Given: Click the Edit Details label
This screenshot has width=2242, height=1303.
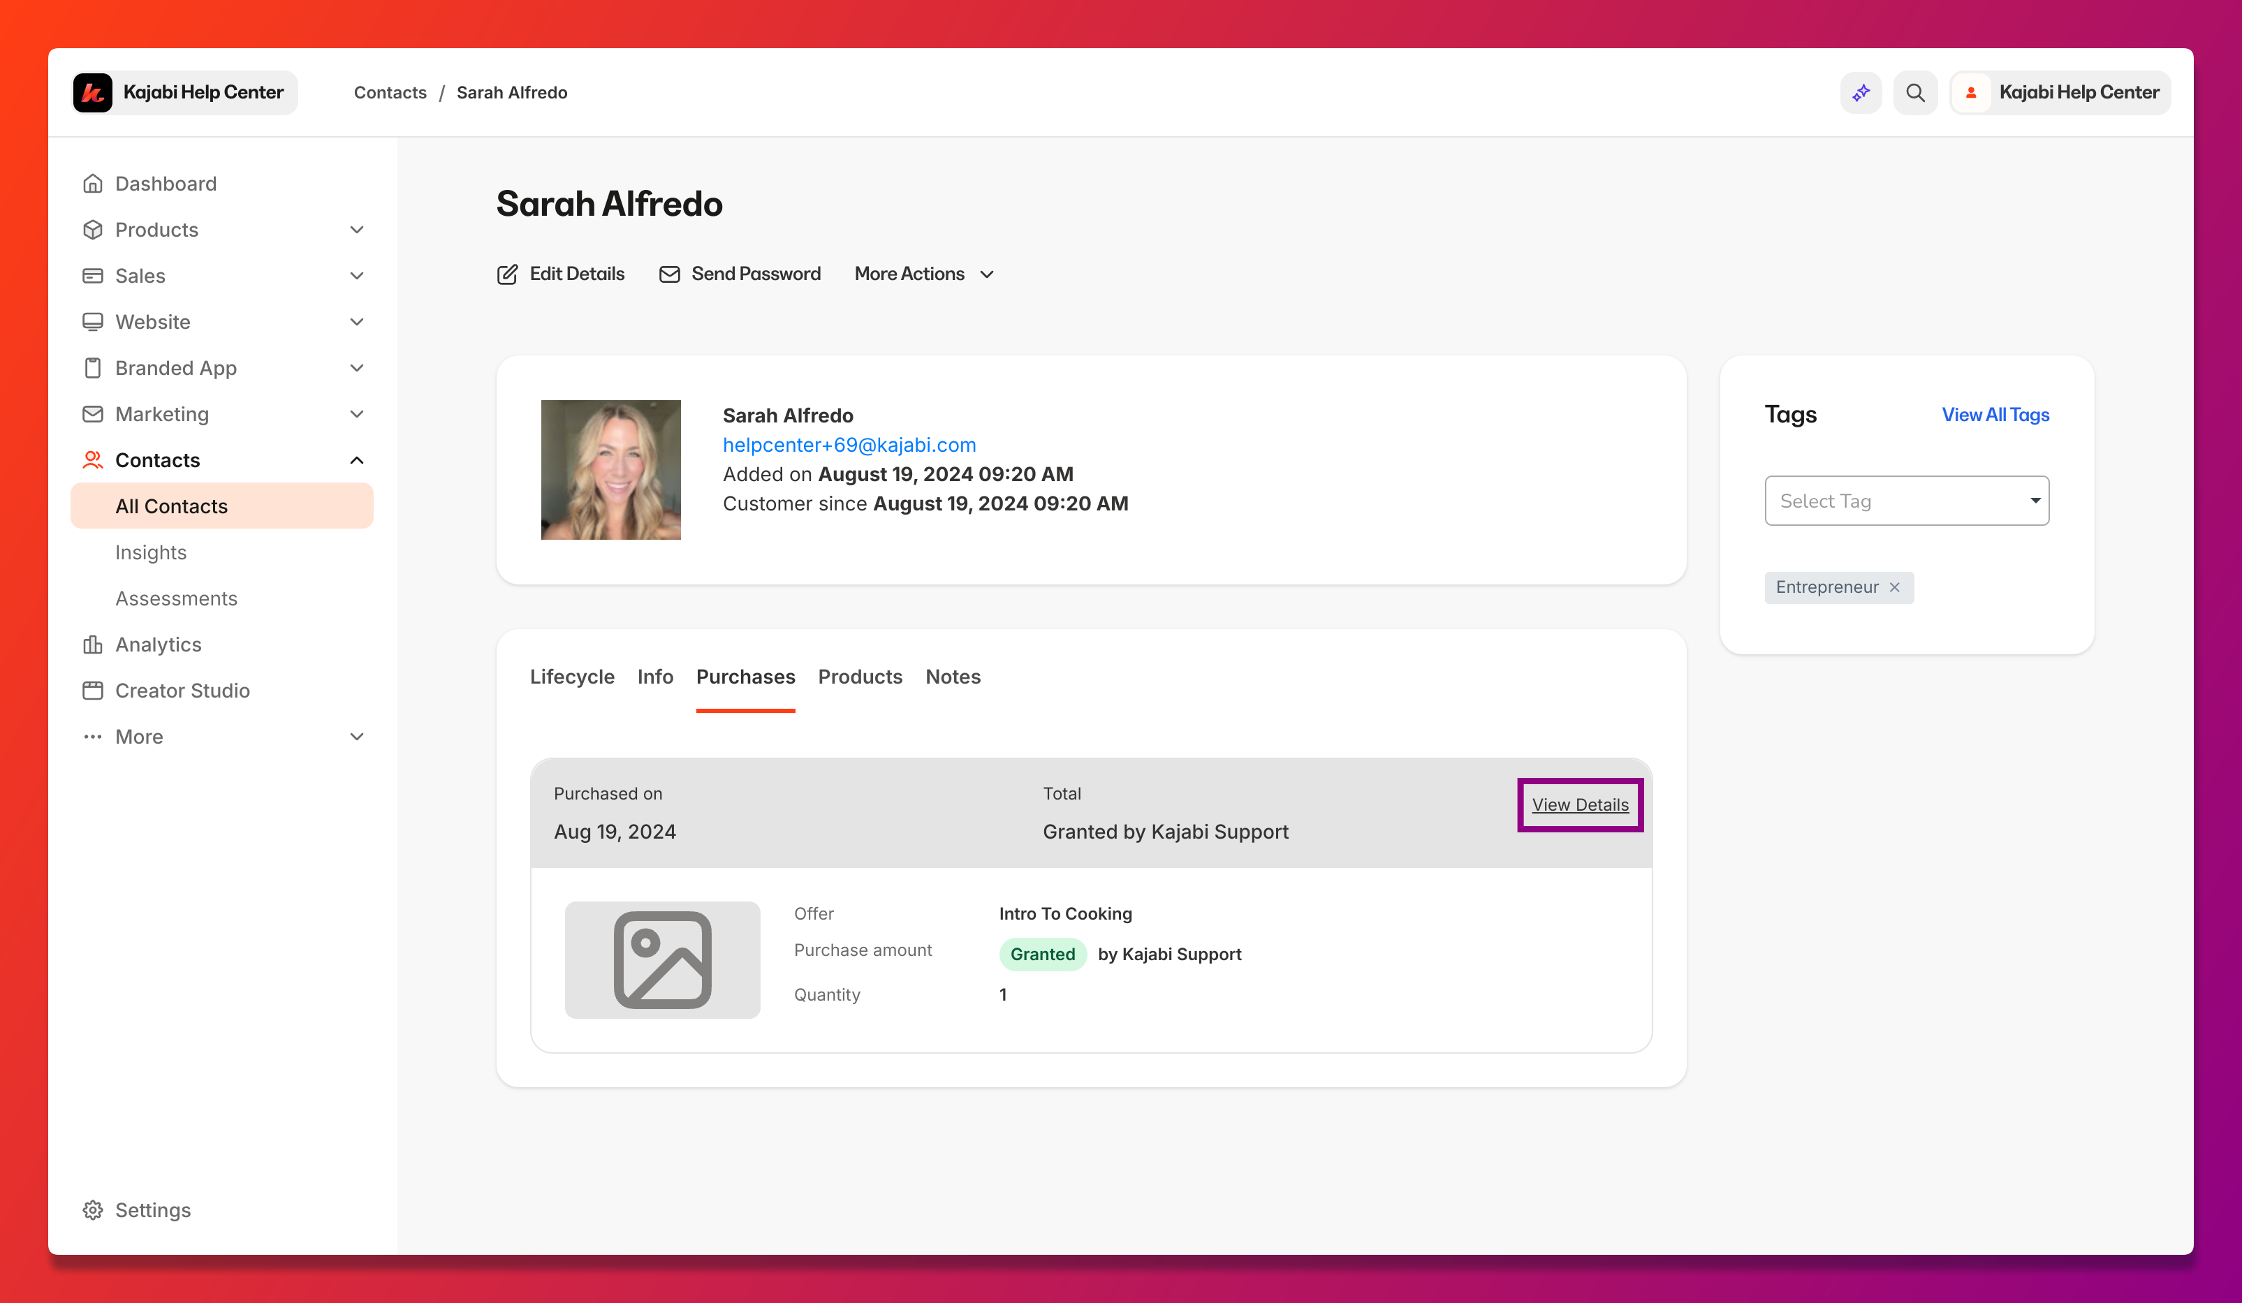Looking at the screenshot, I should click(576, 274).
